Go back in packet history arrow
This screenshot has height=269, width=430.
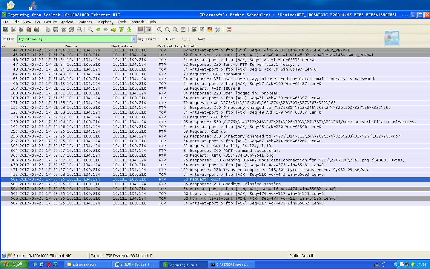(98, 30)
